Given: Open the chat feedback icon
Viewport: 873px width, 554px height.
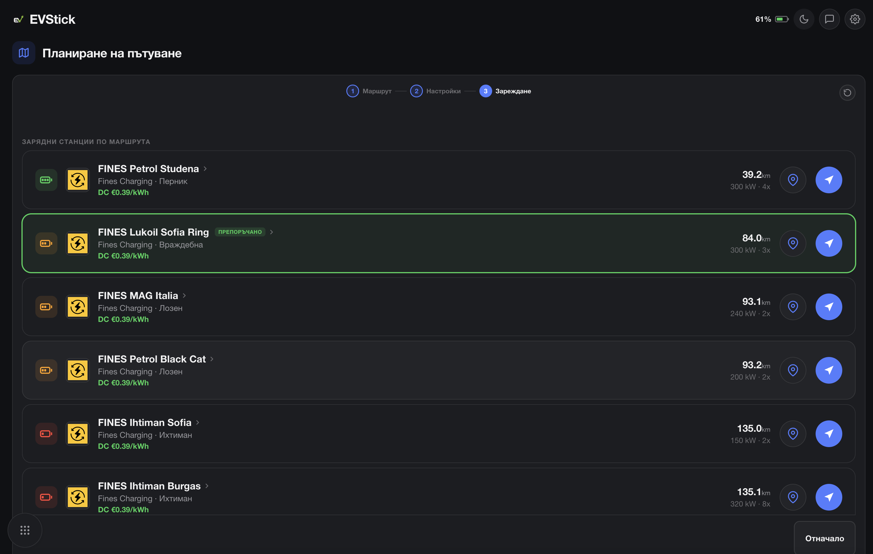Looking at the screenshot, I should point(829,19).
